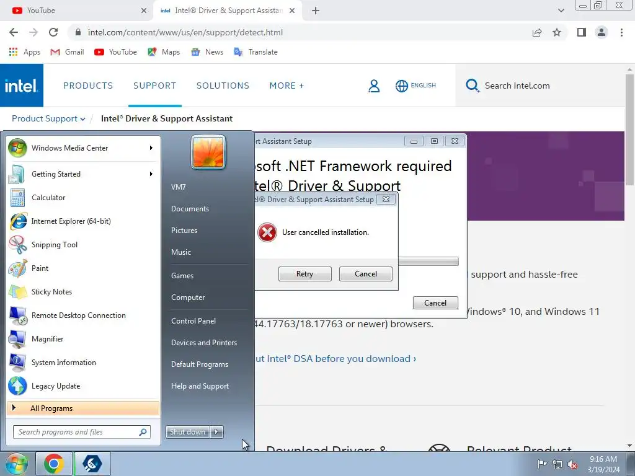Click the Chrome taskbar icon

54,464
